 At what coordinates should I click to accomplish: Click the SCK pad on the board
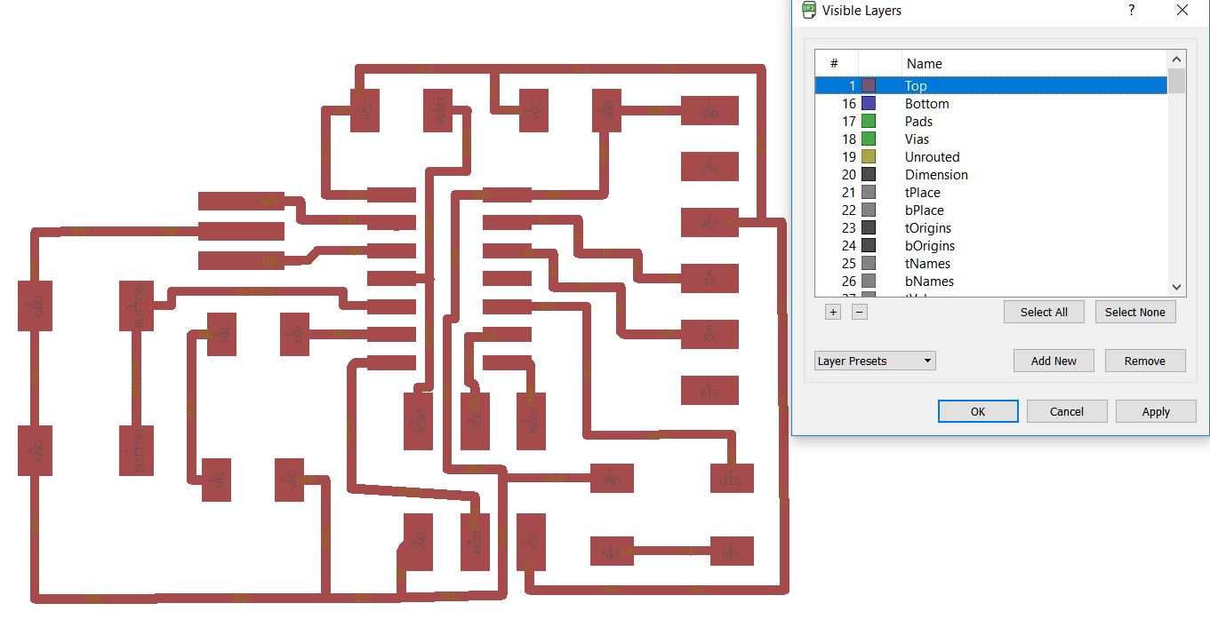tap(476, 421)
